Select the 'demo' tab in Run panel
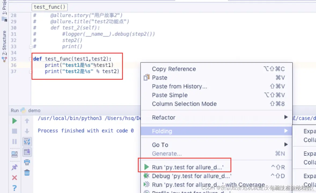 [x=34, y=110]
